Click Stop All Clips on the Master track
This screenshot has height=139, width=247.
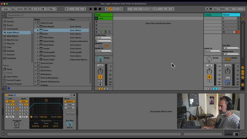click(x=224, y=32)
